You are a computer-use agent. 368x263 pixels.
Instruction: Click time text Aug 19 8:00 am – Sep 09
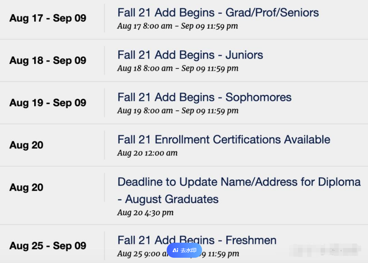(x=178, y=110)
